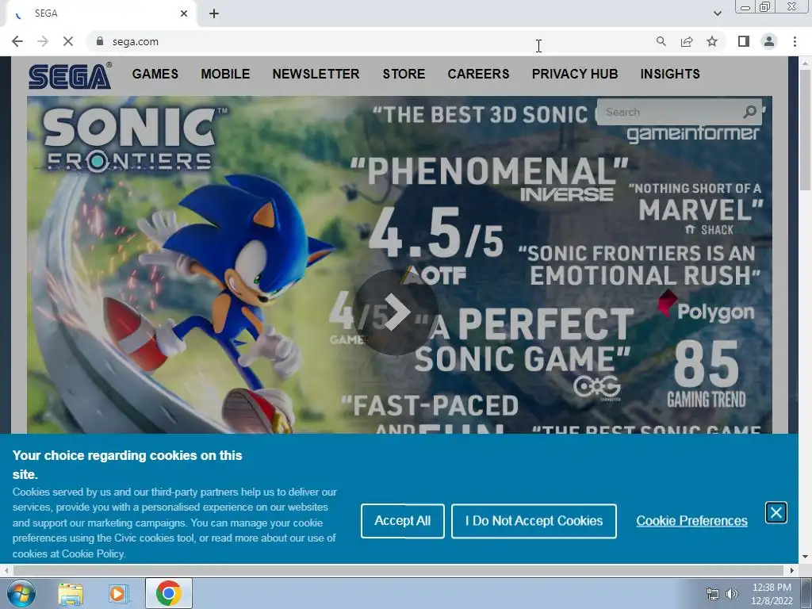Click the vertical scrollbar thumb
Screen dimensions: 812x609
805,129
